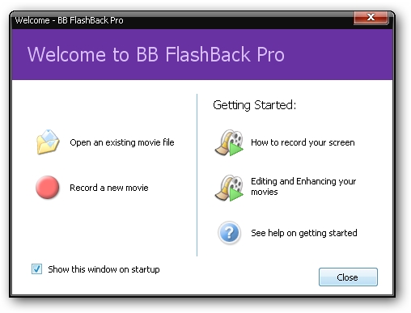Click the Getting Started heading

pos(254,105)
